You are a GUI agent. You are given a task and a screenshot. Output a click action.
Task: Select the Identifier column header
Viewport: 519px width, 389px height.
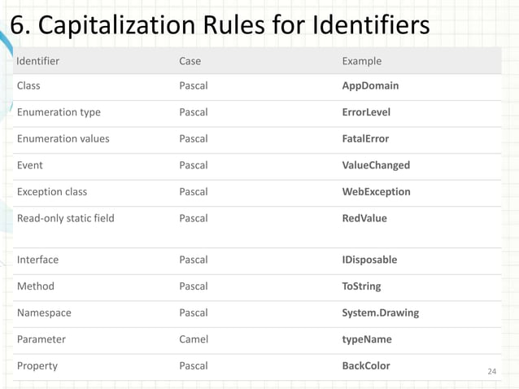coord(38,61)
